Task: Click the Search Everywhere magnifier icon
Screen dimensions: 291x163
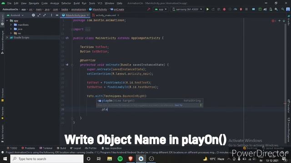Action: tap(283, 9)
